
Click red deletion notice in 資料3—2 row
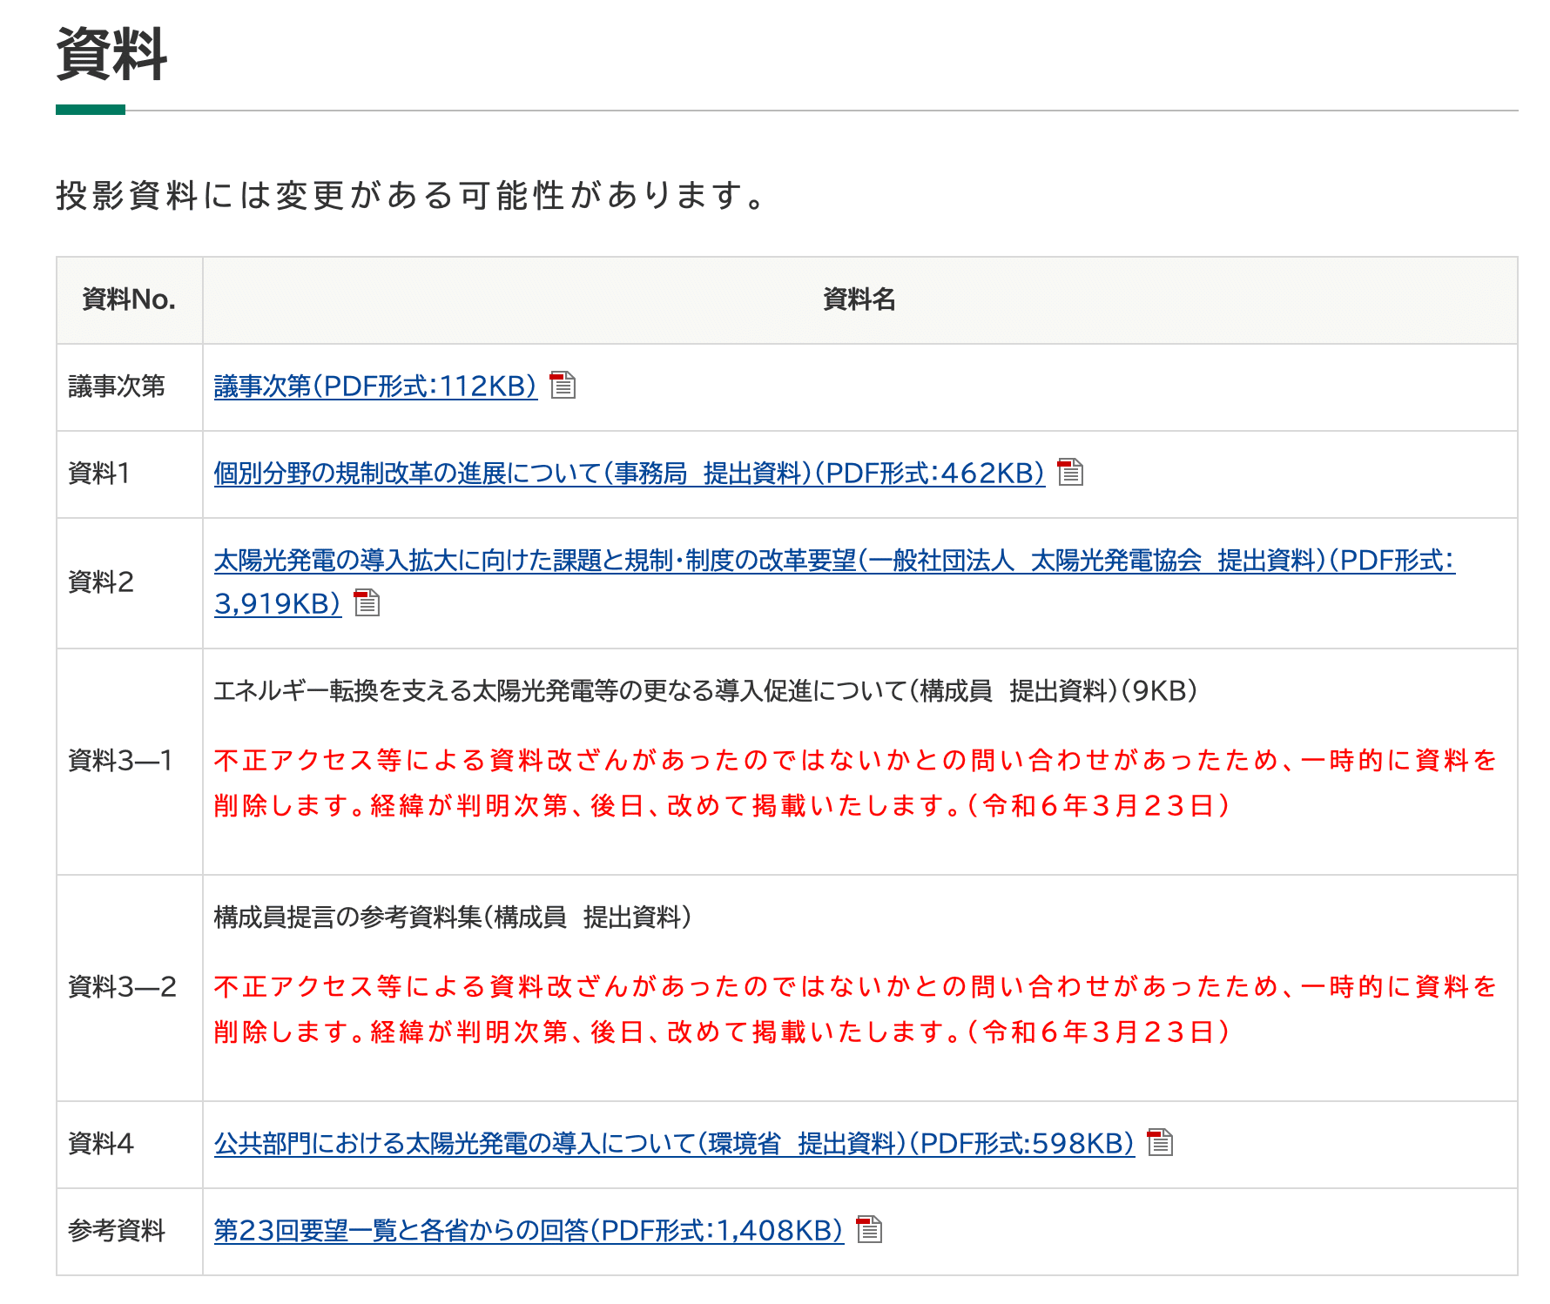tap(855, 1009)
